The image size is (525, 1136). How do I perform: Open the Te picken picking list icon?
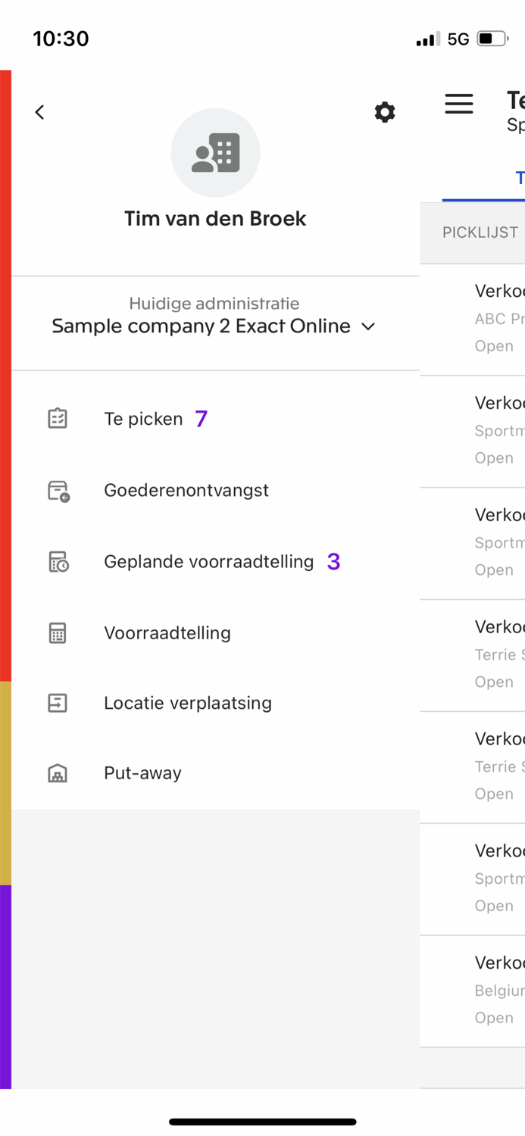tap(58, 418)
